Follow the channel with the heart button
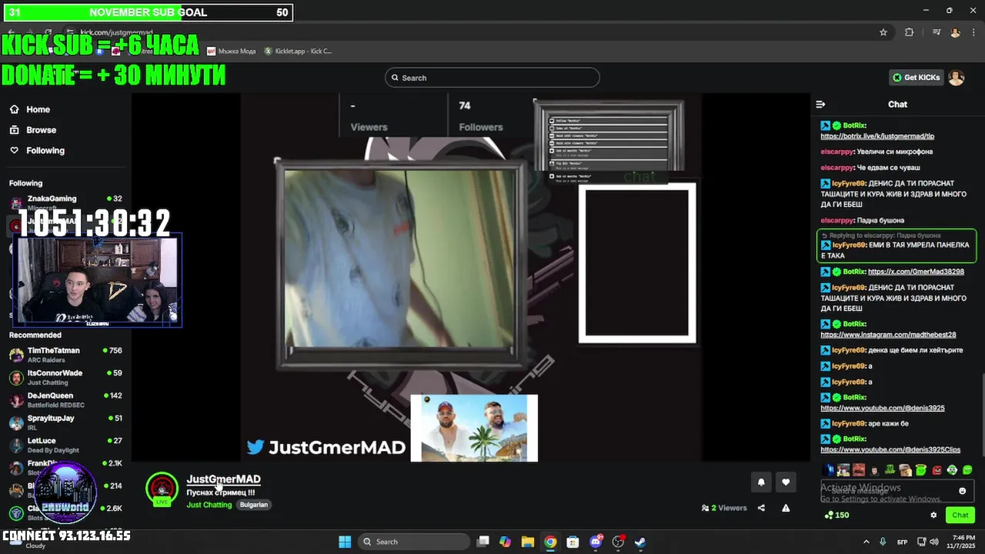The width and height of the screenshot is (985, 554). [x=786, y=482]
